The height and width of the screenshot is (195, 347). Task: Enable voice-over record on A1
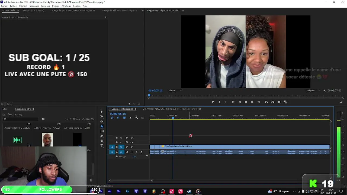click(x=141, y=152)
